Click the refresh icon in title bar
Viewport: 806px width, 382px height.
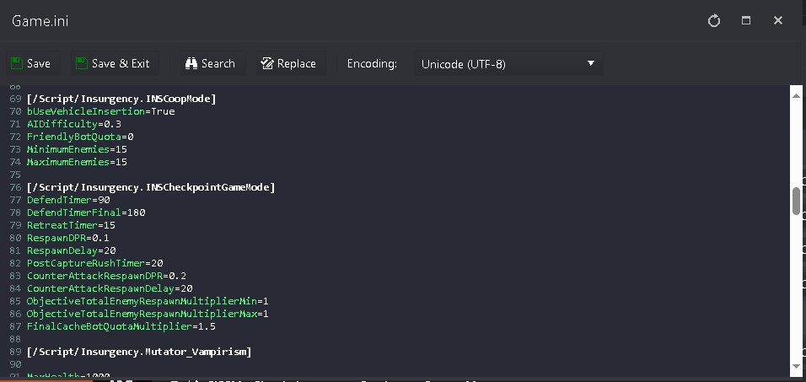(x=714, y=21)
